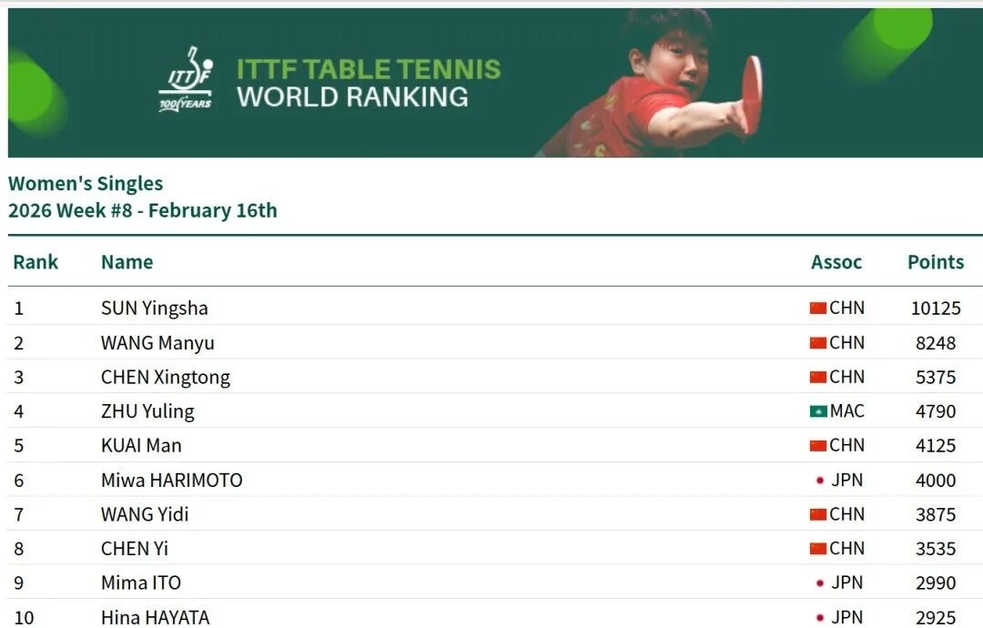Open CHEN Xingtong player name
The height and width of the screenshot is (628, 983).
(165, 377)
